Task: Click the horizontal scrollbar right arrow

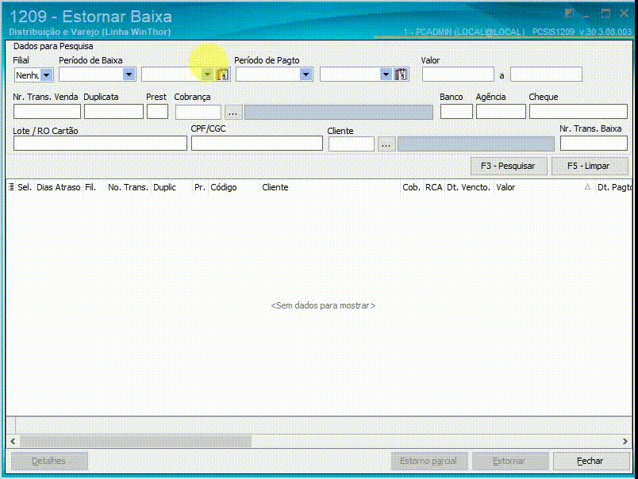Action: click(x=625, y=441)
